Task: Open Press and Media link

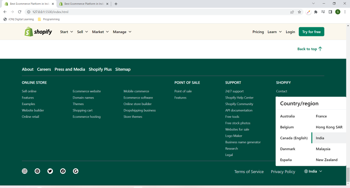Action: click(70, 69)
